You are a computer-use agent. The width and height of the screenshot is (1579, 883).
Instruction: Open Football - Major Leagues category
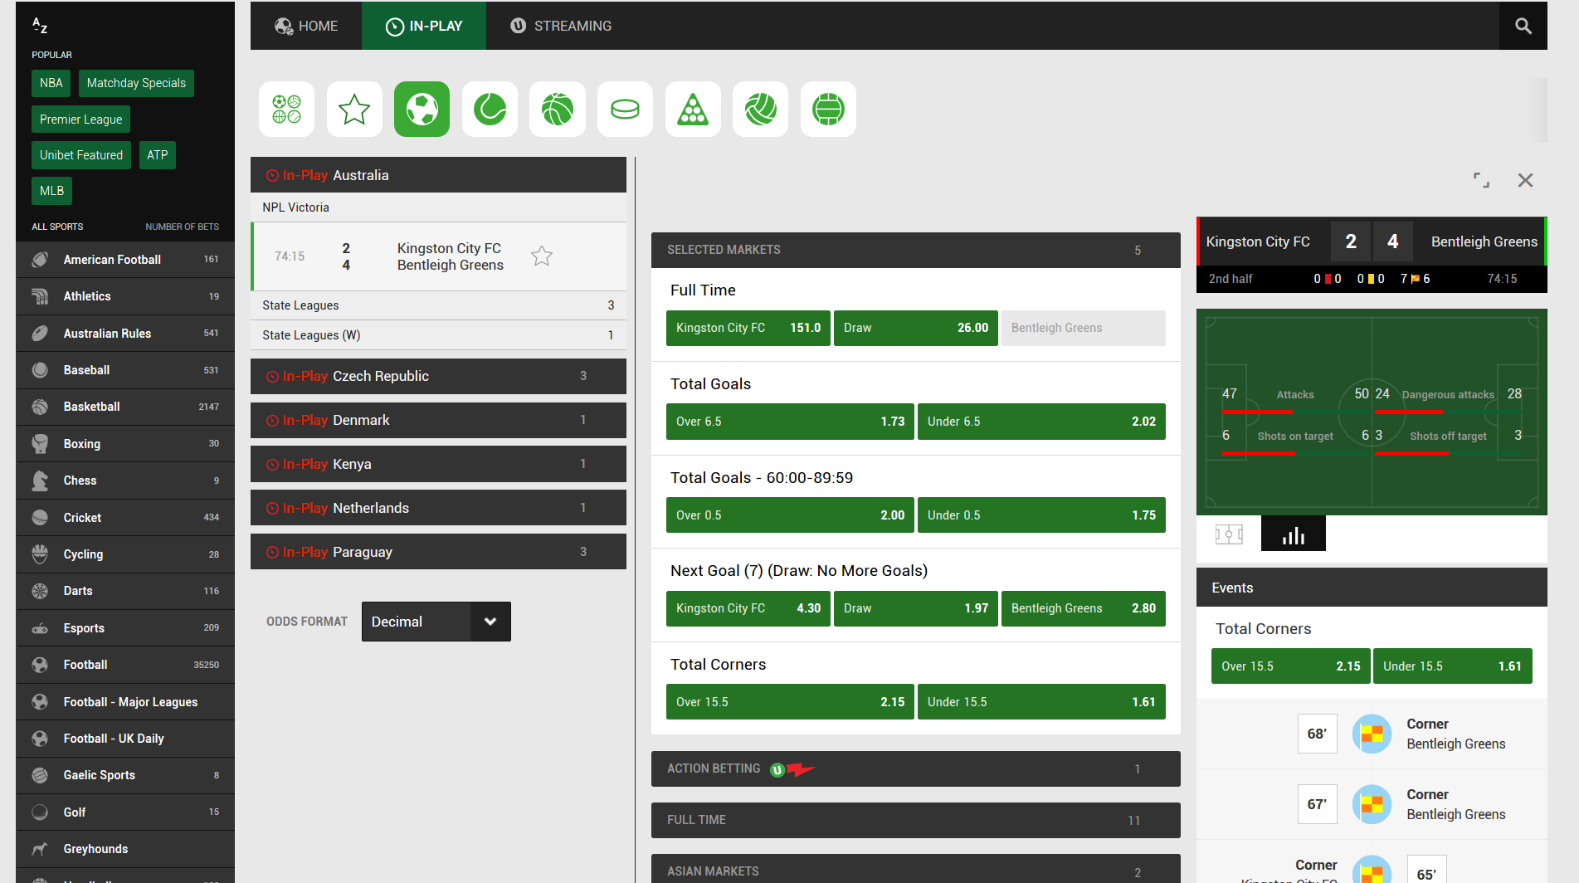point(125,702)
